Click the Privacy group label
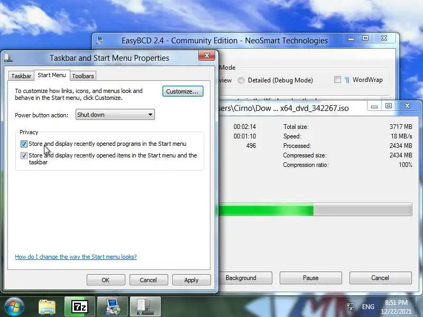Screen dimensions: 423x317 [x=29, y=133]
